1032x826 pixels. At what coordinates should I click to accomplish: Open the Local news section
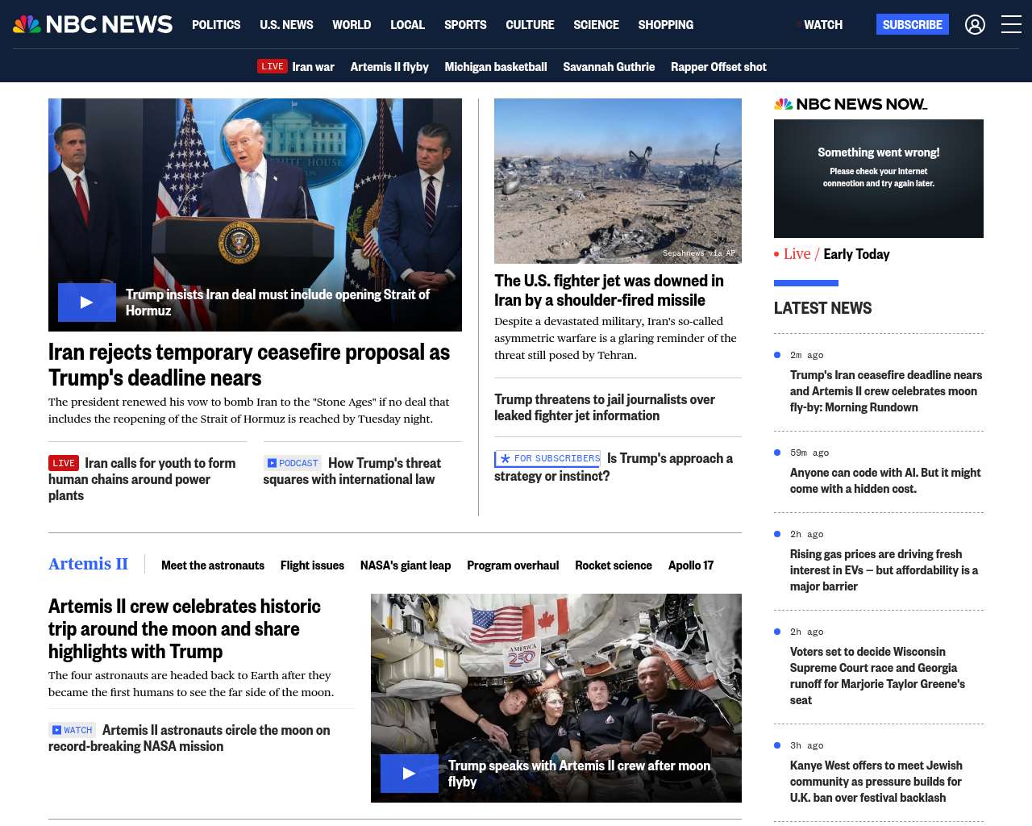point(407,24)
